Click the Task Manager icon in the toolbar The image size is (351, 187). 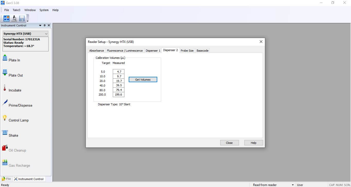(x=6, y=18)
